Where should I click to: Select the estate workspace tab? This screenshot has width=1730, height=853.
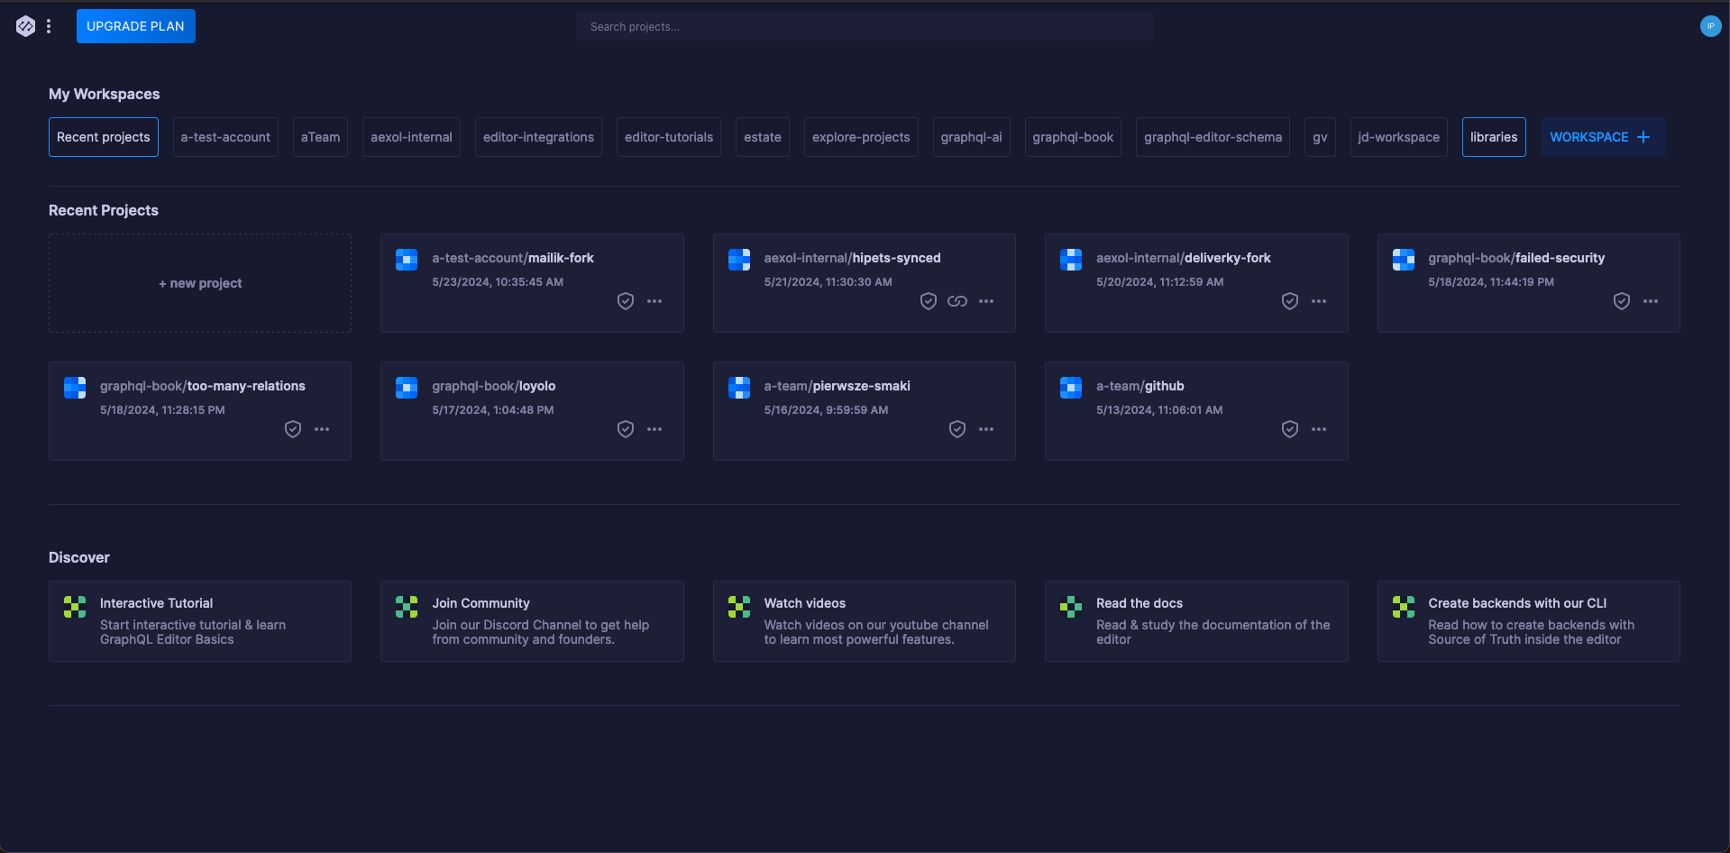(763, 137)
